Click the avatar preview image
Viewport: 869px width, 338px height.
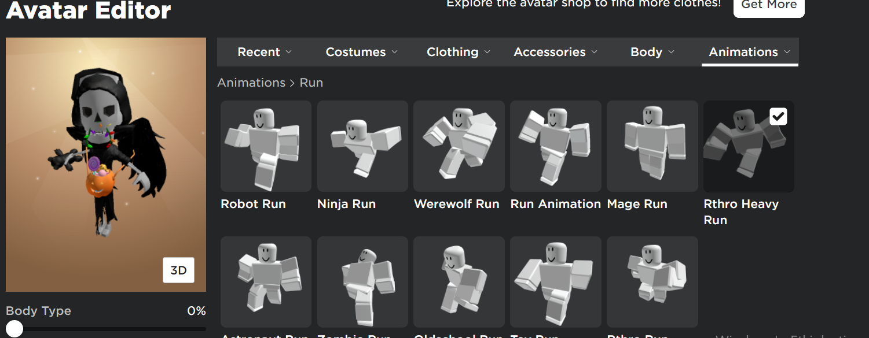click(106, 165)
